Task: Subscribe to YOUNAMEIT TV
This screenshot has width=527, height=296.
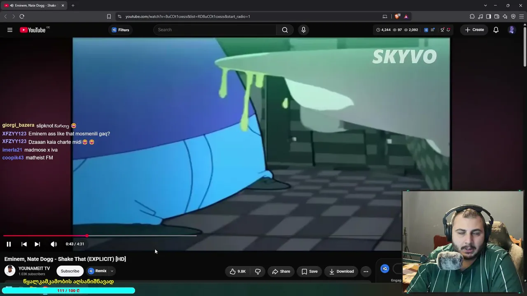Action: tap(70, 271)
